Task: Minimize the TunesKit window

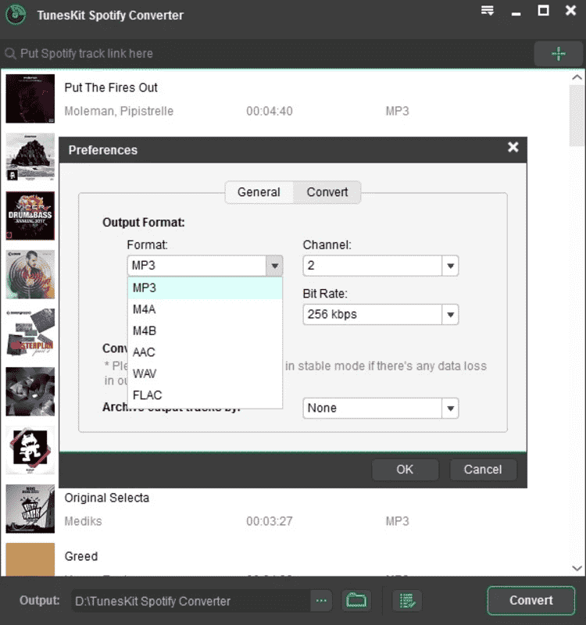Action: point(516,13)
